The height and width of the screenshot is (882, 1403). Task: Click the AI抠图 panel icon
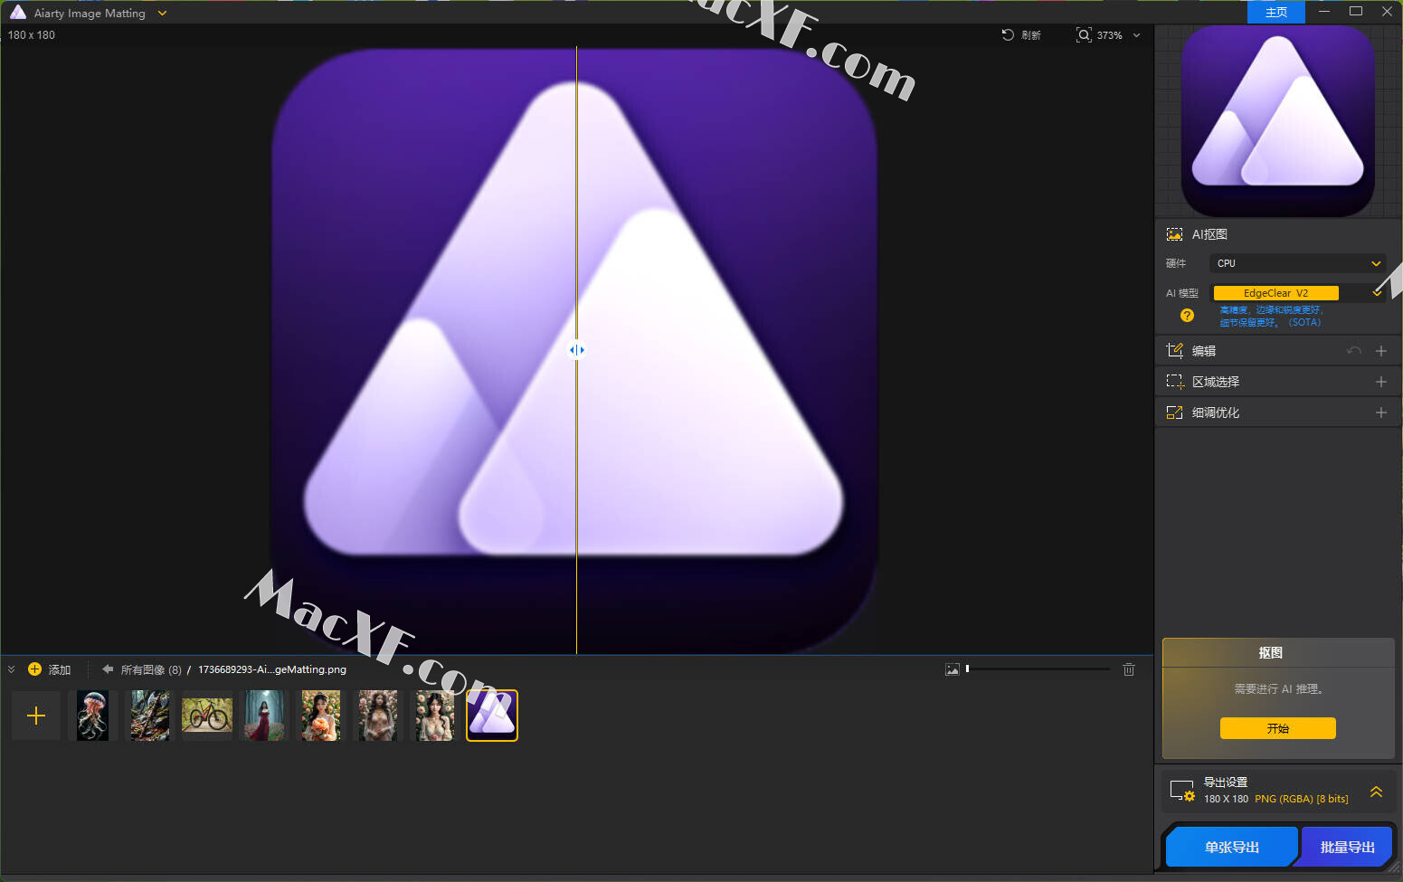click(x=1174, y=234)
